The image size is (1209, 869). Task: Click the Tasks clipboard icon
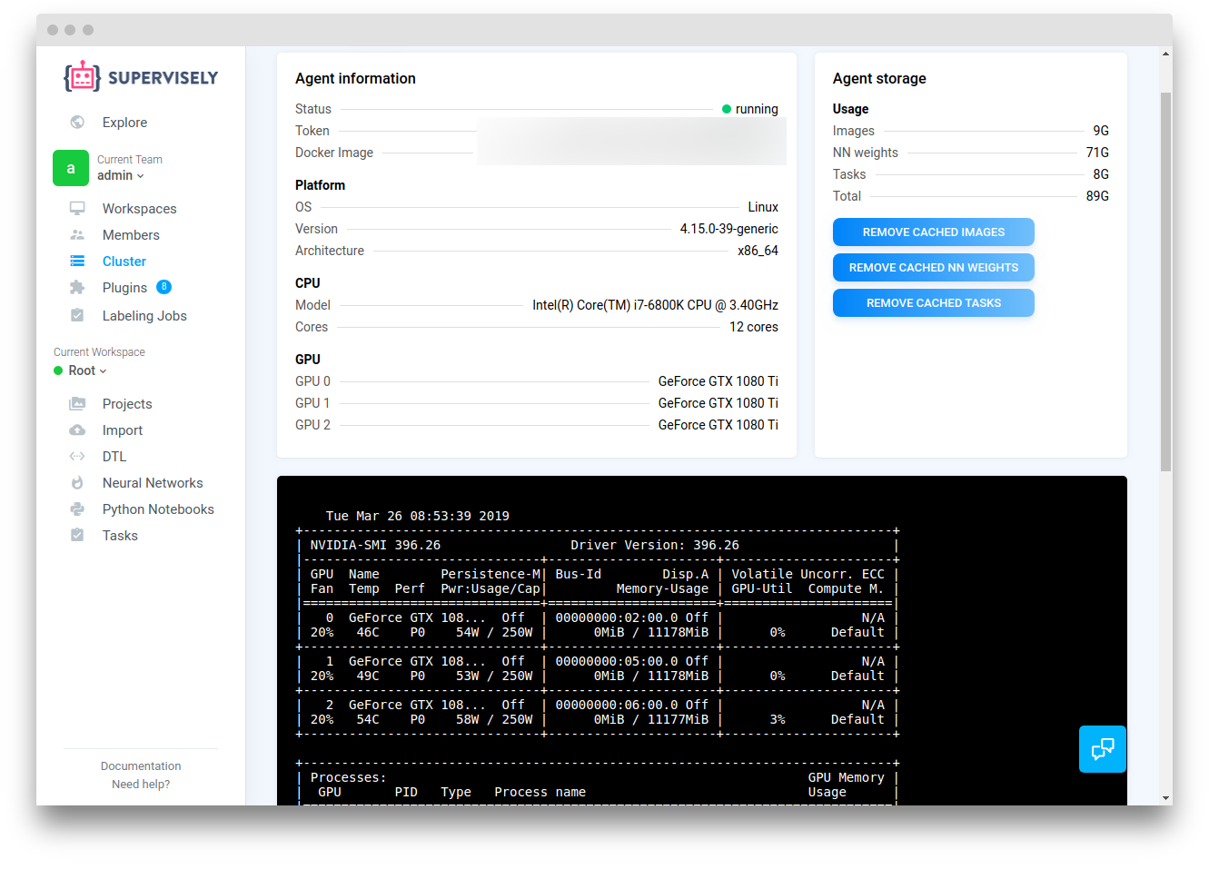77,536
